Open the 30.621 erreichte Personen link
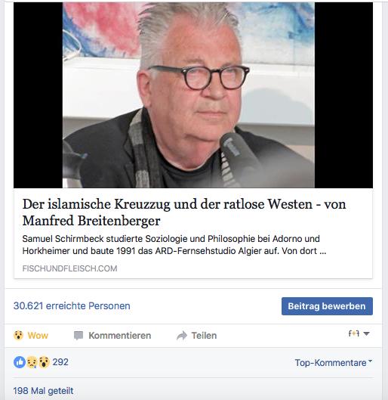This screenshot has height=400, width=388. (x=72, y=305)
